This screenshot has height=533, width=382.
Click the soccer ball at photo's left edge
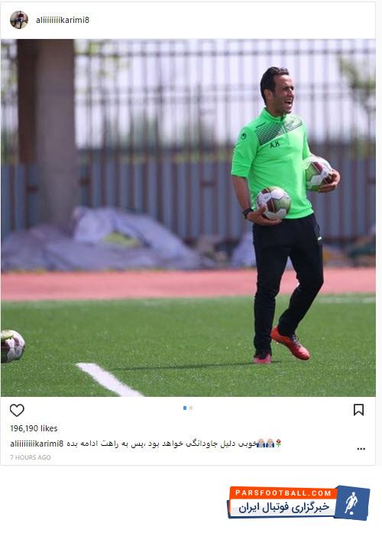12,346
